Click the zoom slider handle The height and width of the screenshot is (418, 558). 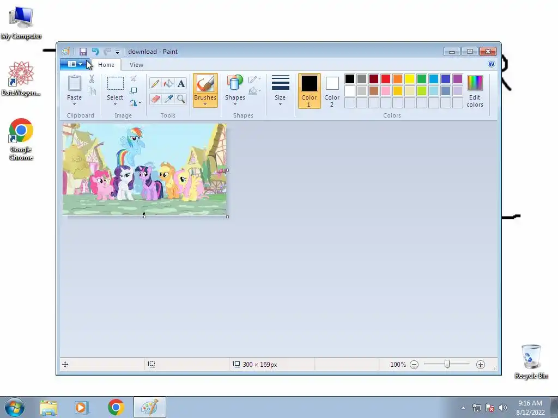(x=447, y=364)
